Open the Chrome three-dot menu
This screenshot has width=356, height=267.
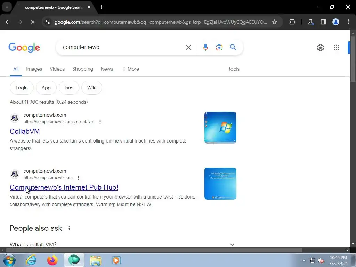pyautogui.click(x=348, y=22)
